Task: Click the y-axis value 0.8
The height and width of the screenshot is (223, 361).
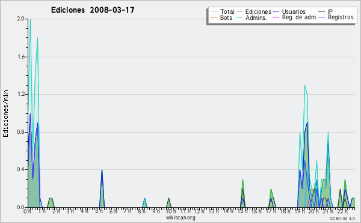Action: click(x=20, y=132)
